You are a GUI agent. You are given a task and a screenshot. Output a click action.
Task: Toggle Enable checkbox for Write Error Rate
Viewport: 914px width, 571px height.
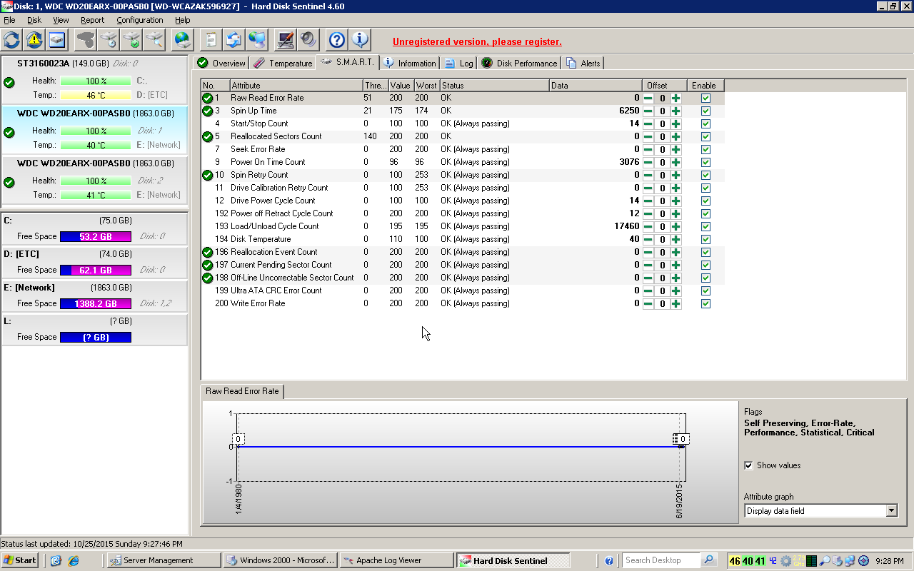point(705,303)
